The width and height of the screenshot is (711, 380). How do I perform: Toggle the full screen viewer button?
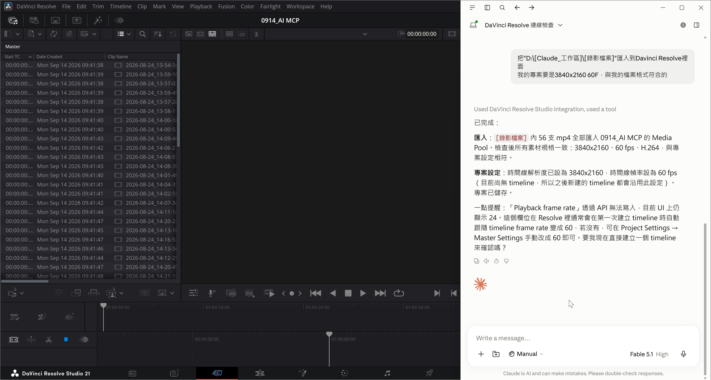(452, 34)
